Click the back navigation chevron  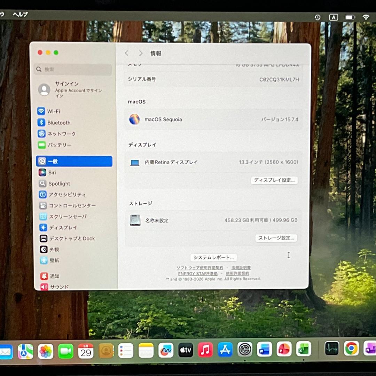127,53
